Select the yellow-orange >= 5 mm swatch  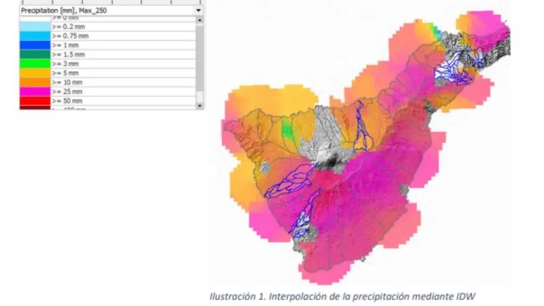coord(35,73)
